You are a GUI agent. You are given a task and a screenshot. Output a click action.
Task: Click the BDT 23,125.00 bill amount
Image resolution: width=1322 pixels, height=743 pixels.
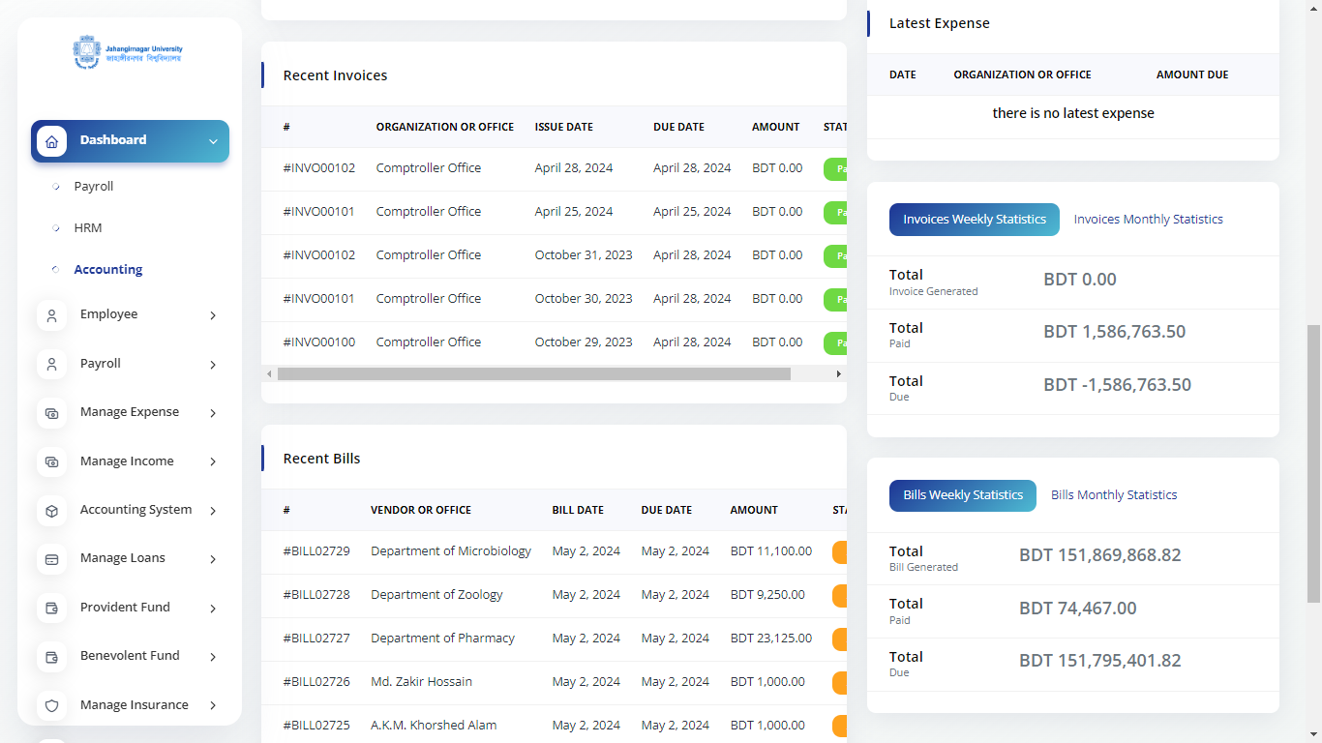tap(771, 639)
